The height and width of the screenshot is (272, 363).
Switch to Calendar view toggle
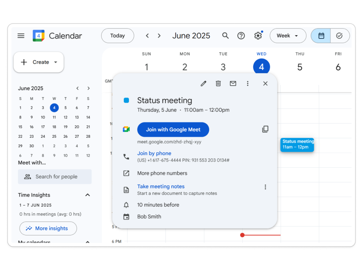click(x=321, y=36)
